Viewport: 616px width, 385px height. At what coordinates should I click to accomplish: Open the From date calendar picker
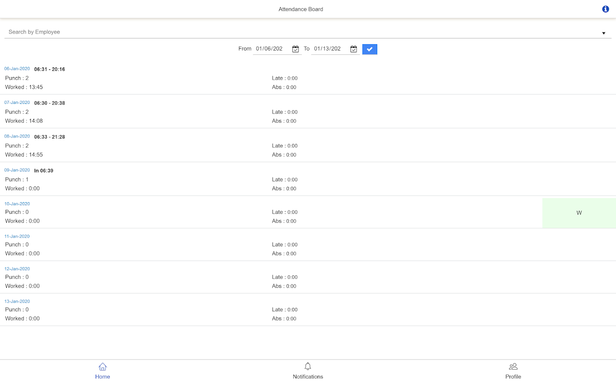pos(295,49)
